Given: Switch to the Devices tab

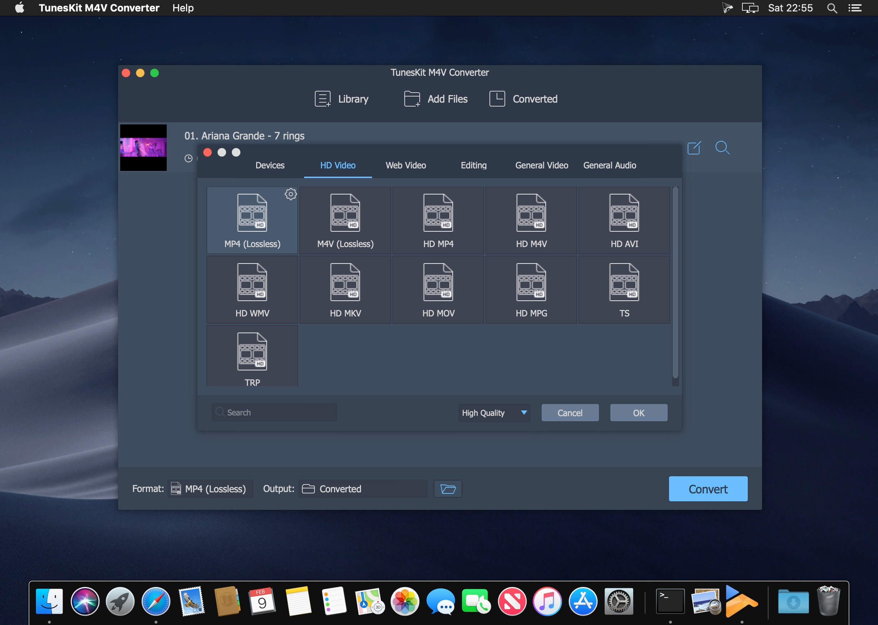Looking at the screenshot, I should click(x=270, y=165).
